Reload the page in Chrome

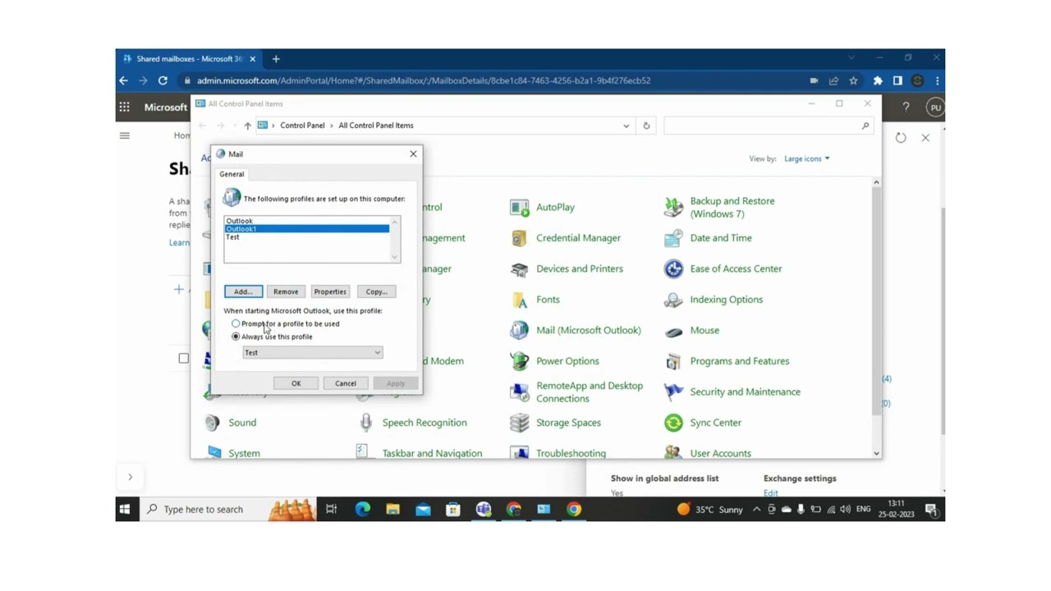tap(163, 80)
